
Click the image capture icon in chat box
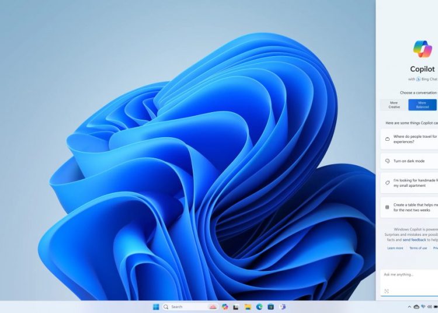(387, 291)
